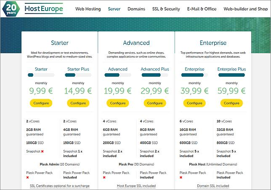Click red X under Starter Plesk Power Pack
The width and height of the screenshot is (271, 190).
click(27, 177)
